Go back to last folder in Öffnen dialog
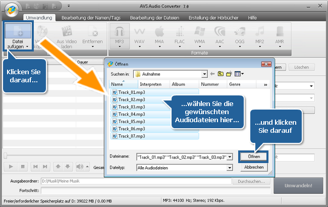The image size is (328, 207). coord(212,74)
